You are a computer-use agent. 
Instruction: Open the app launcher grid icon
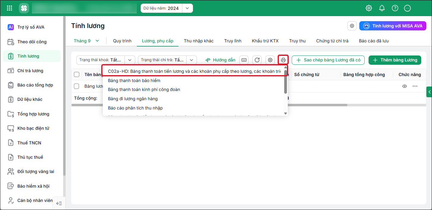(x=10, y=8)
